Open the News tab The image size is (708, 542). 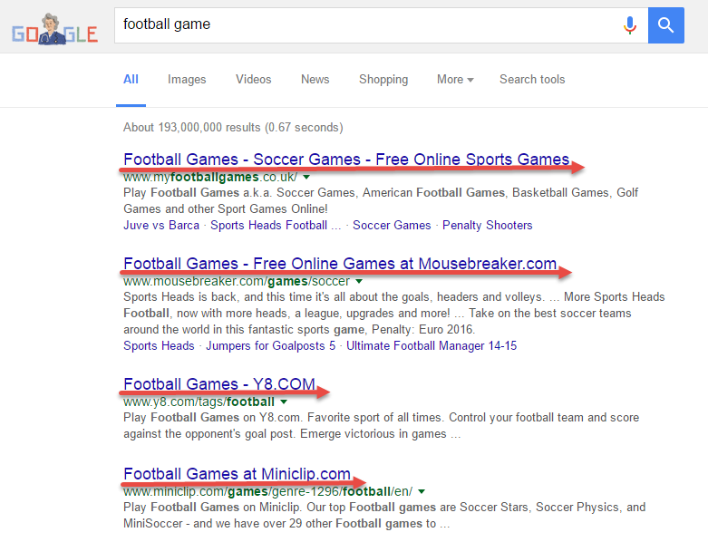tap(315, 80)
